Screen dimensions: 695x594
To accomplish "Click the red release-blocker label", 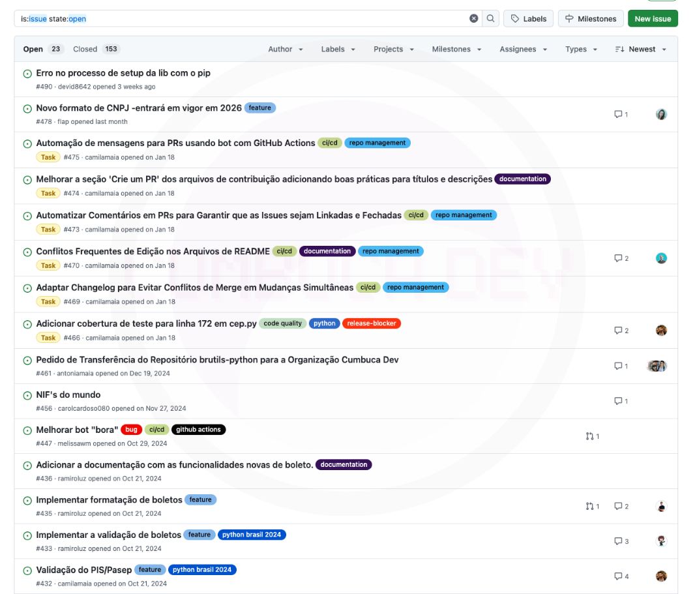I will tap(372, 323).
